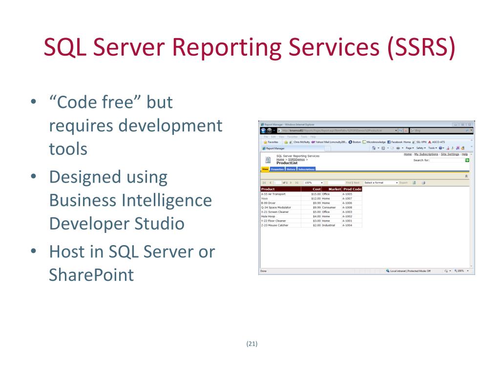Open the Page command bar menu

click(x=410, y=148)
